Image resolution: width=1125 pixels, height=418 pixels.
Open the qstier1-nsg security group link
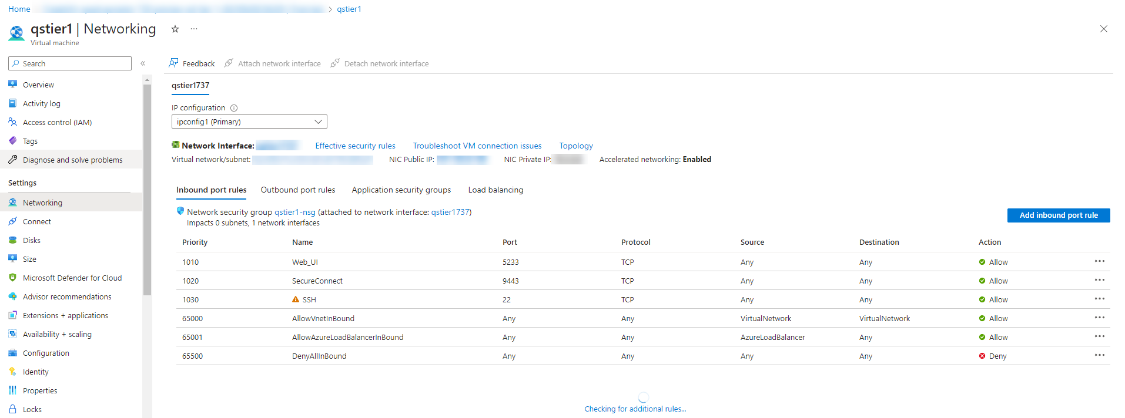(x=295, y=213)
